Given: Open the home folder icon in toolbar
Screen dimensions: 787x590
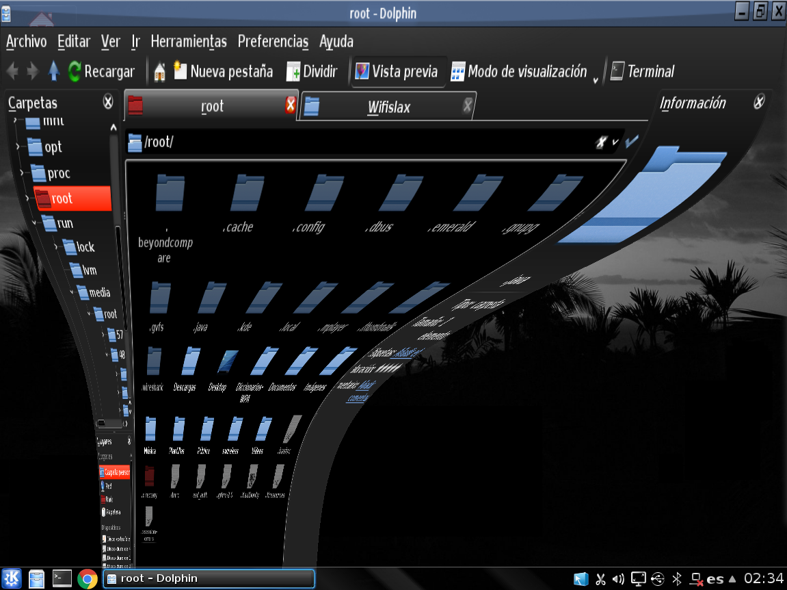Looking at the screenshot, I should coord(159,71).
